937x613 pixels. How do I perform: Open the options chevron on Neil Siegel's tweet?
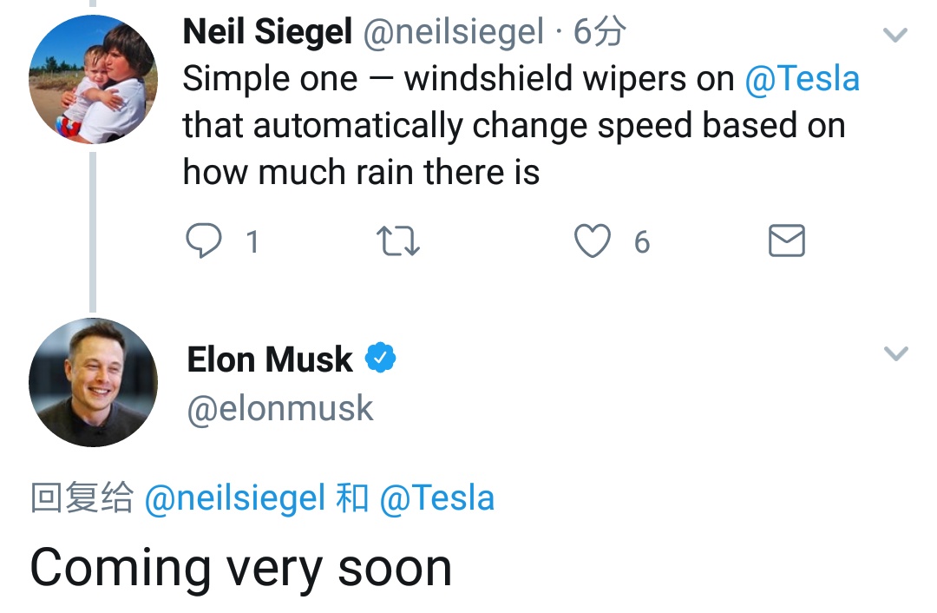point(895,35)
